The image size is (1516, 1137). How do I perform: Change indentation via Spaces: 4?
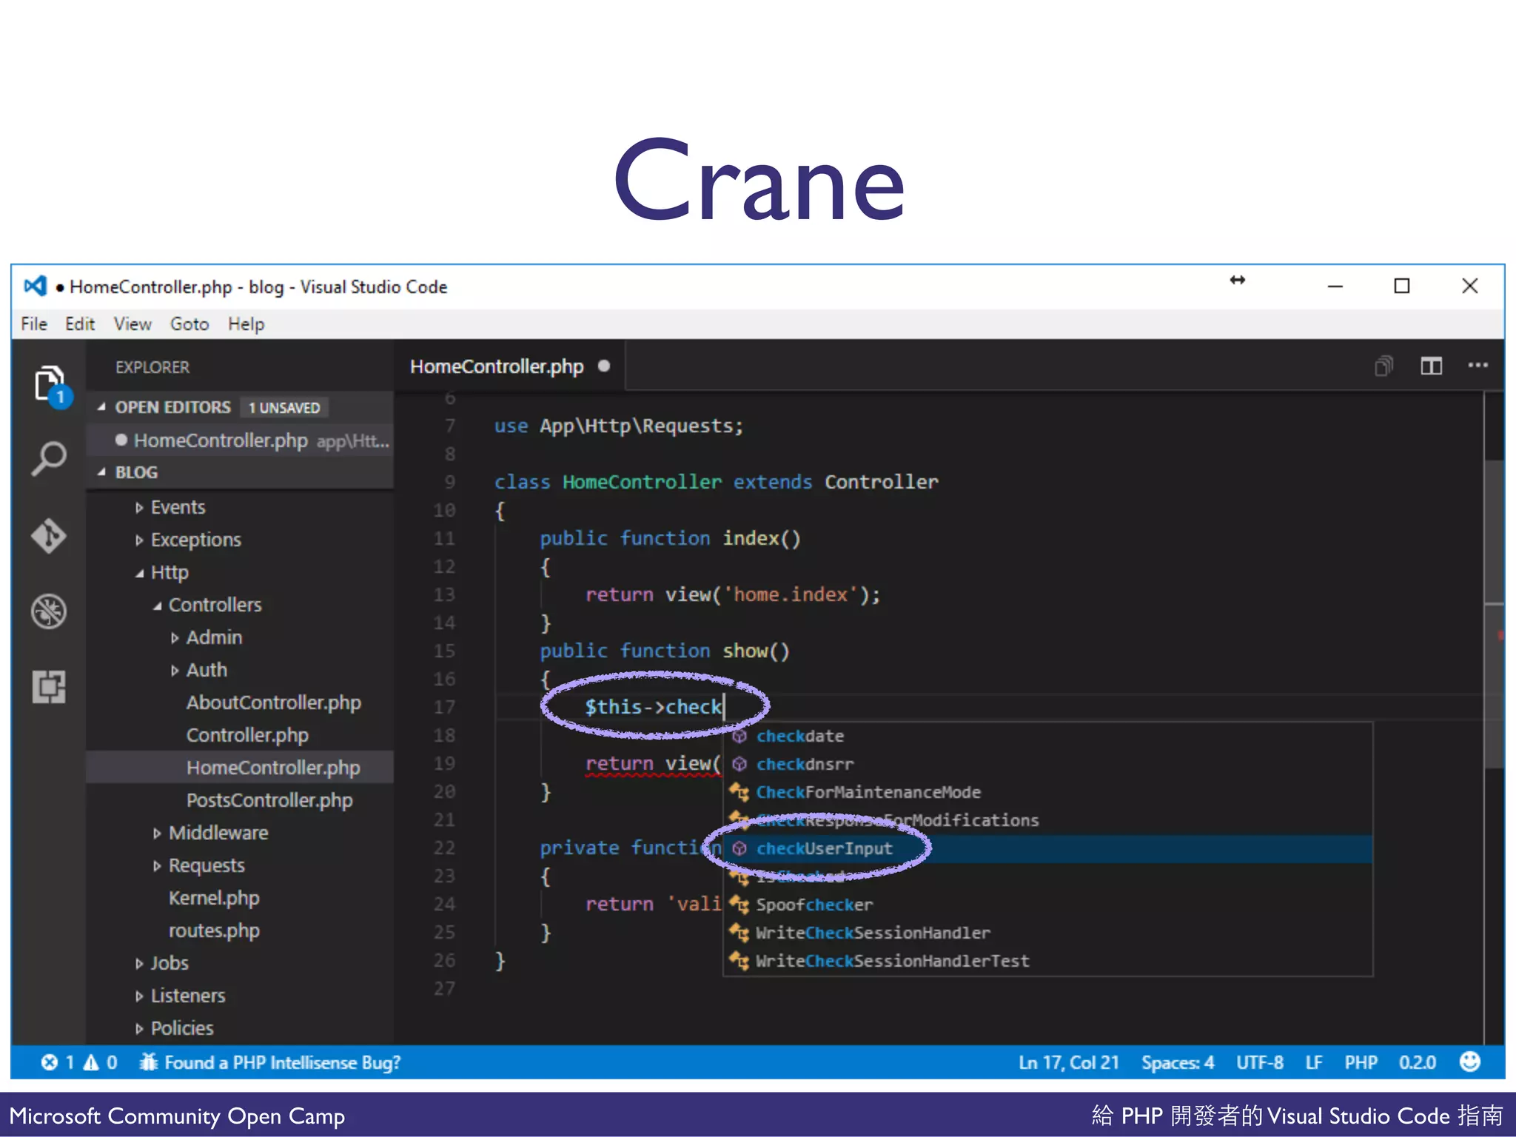coord(1177,1062)
